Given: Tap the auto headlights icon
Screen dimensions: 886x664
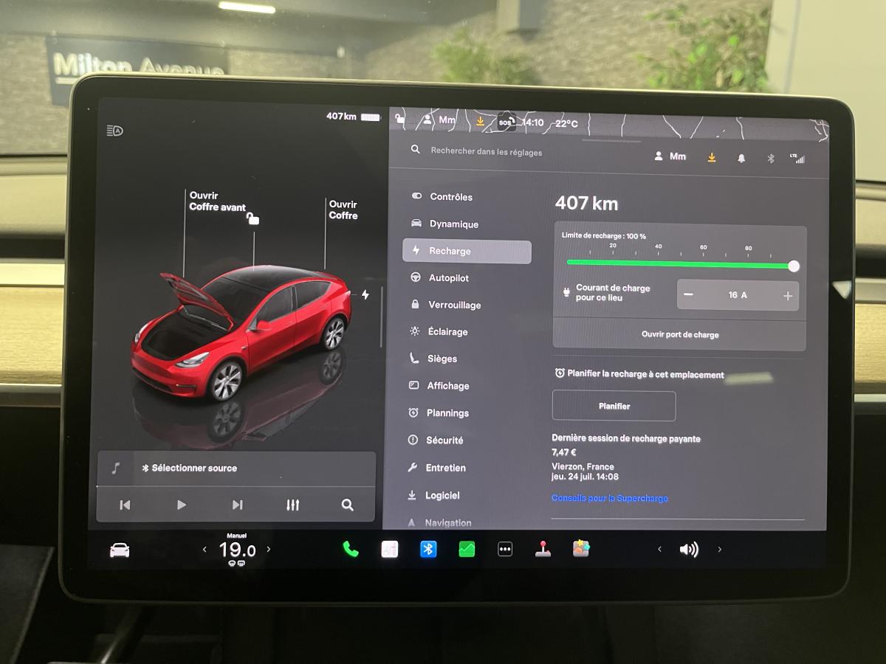Looking at the screenshot, I should [x=114, y=131].
